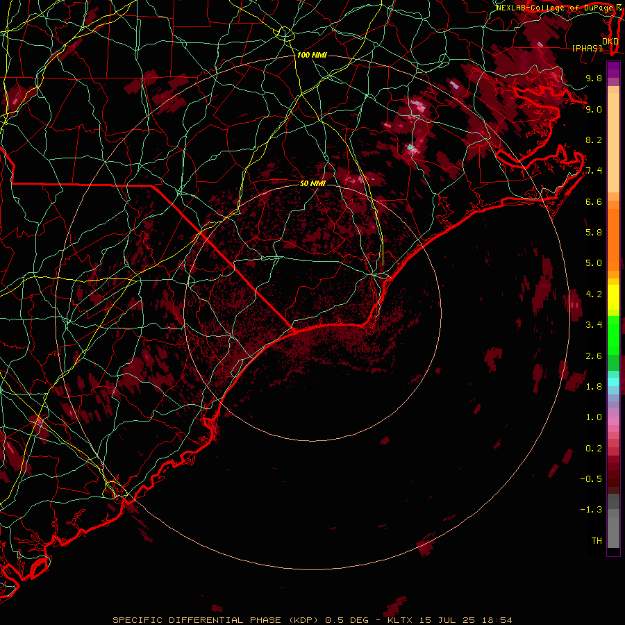The height and width of the screenshot is (625, 625).
Task: Click the 100 NMI range ring label
Action: pyautogui.click(x=312, y=55)
